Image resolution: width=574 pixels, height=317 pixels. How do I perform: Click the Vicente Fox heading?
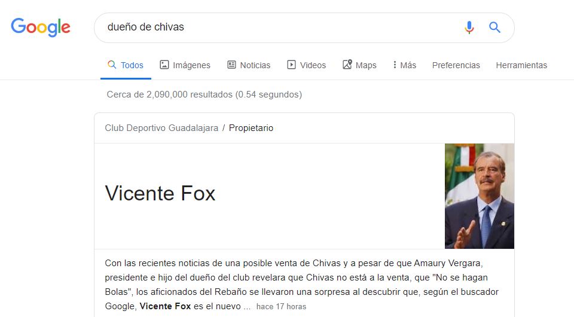(x=160, y=193)
